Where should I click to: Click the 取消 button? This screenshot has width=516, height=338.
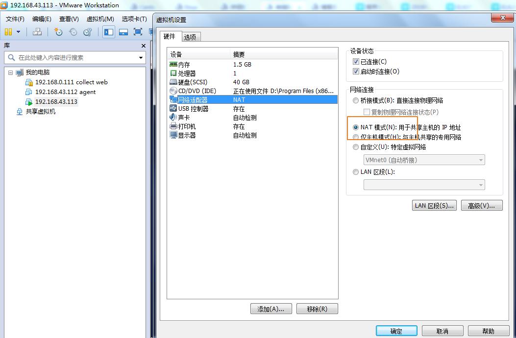pyautogui.click(x=442, y=331)
